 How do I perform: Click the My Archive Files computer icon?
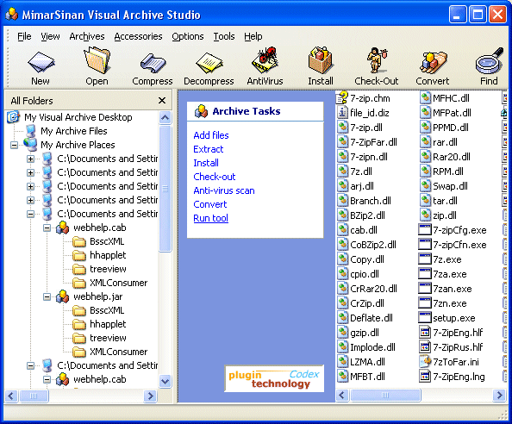31,131
